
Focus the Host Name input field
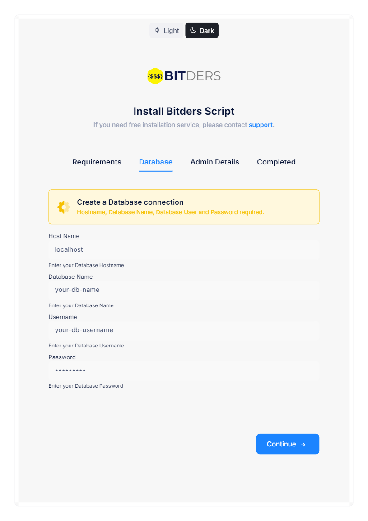coord(184,249)
